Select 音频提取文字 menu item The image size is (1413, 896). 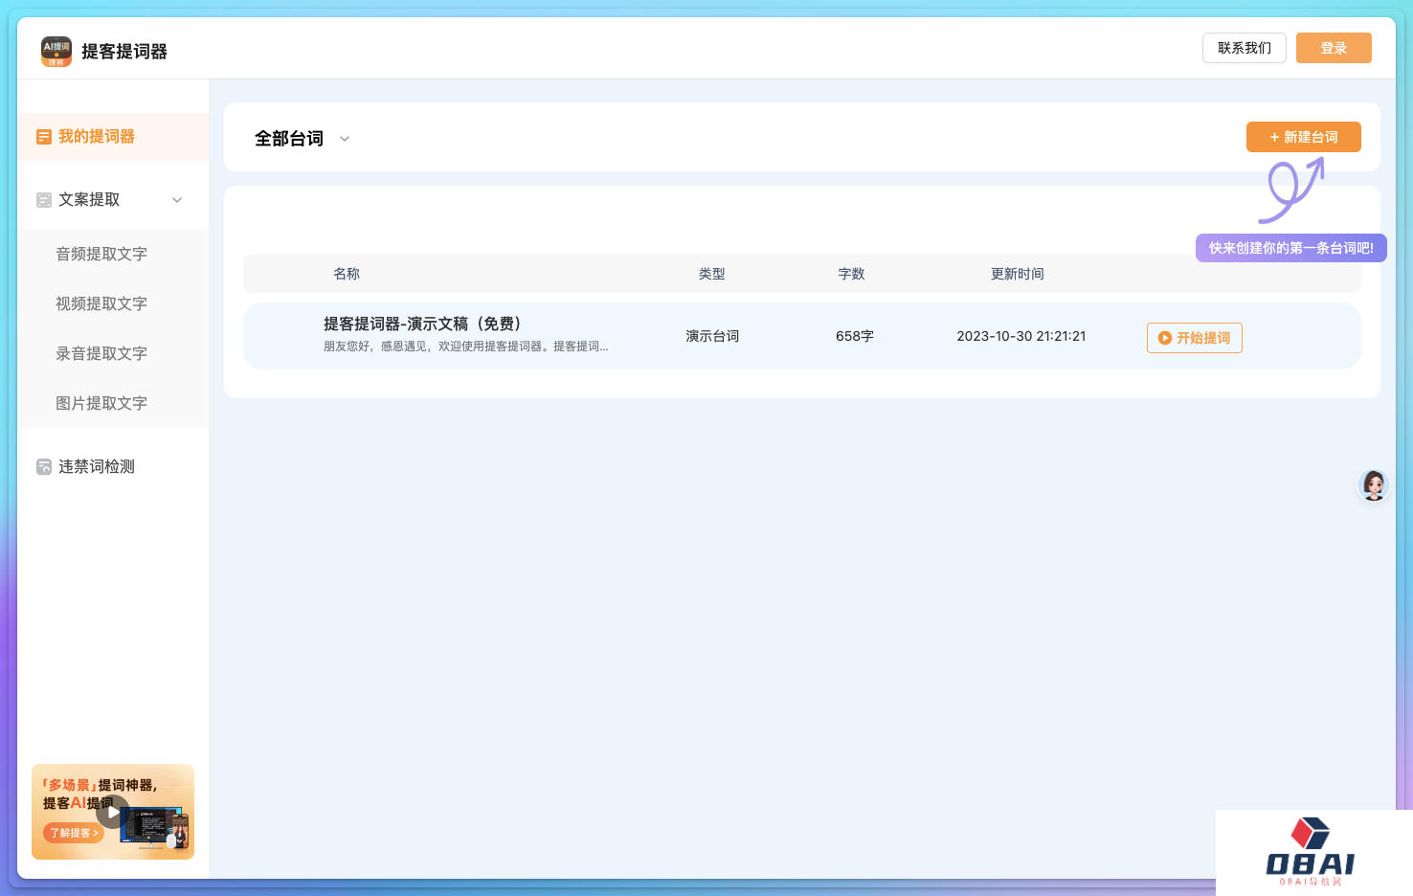coord(101,254)
